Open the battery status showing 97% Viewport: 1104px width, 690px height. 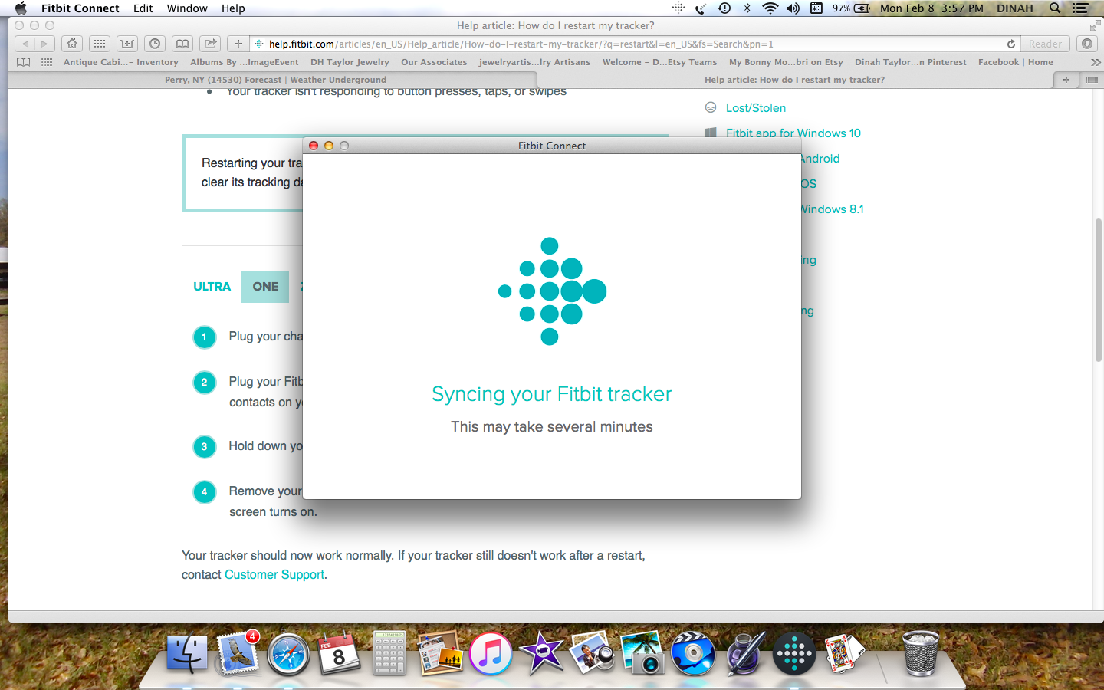[x=851, y=8]
